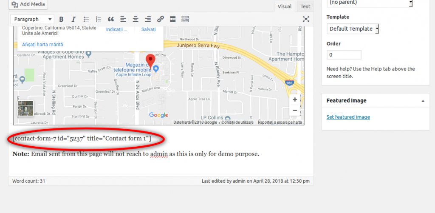Apply italic formatting to text

[73, 19]
